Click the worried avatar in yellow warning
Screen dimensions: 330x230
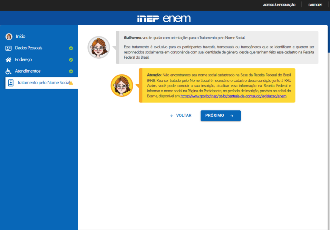click(x=122, y=85)
